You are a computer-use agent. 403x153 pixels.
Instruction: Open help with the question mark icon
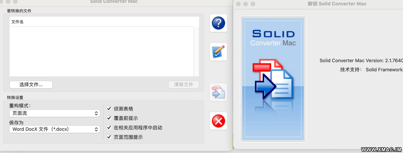218,23
